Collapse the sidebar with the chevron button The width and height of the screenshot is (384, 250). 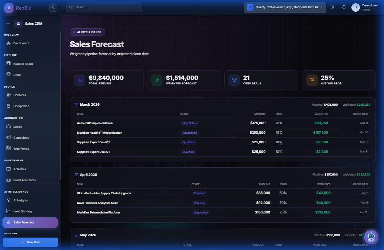(x=53, y=7)
